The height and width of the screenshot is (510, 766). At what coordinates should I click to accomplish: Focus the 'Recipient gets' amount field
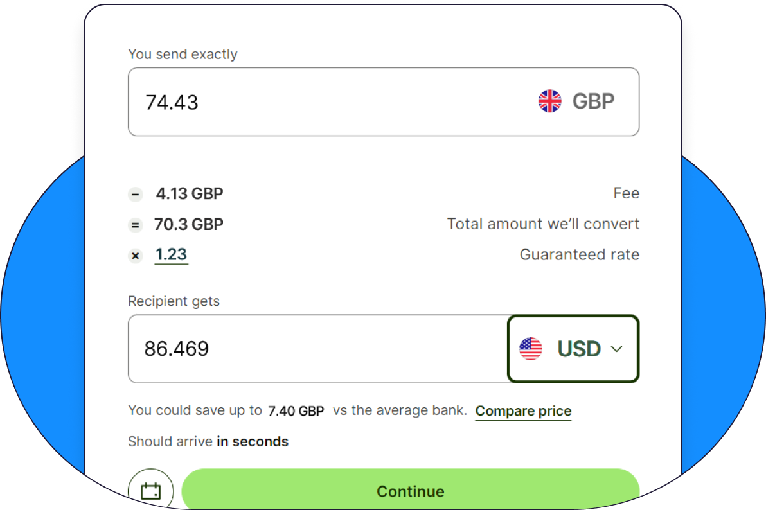[315, 349]
